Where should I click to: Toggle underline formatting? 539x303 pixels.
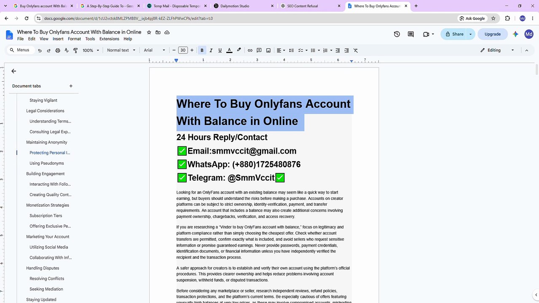coord(220,50)
